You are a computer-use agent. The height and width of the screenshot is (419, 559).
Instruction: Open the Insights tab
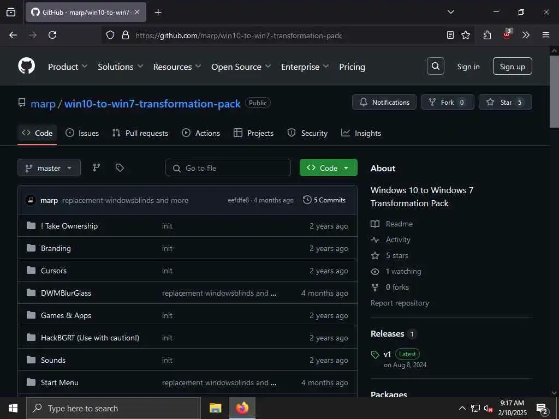(x=361, y=133)
